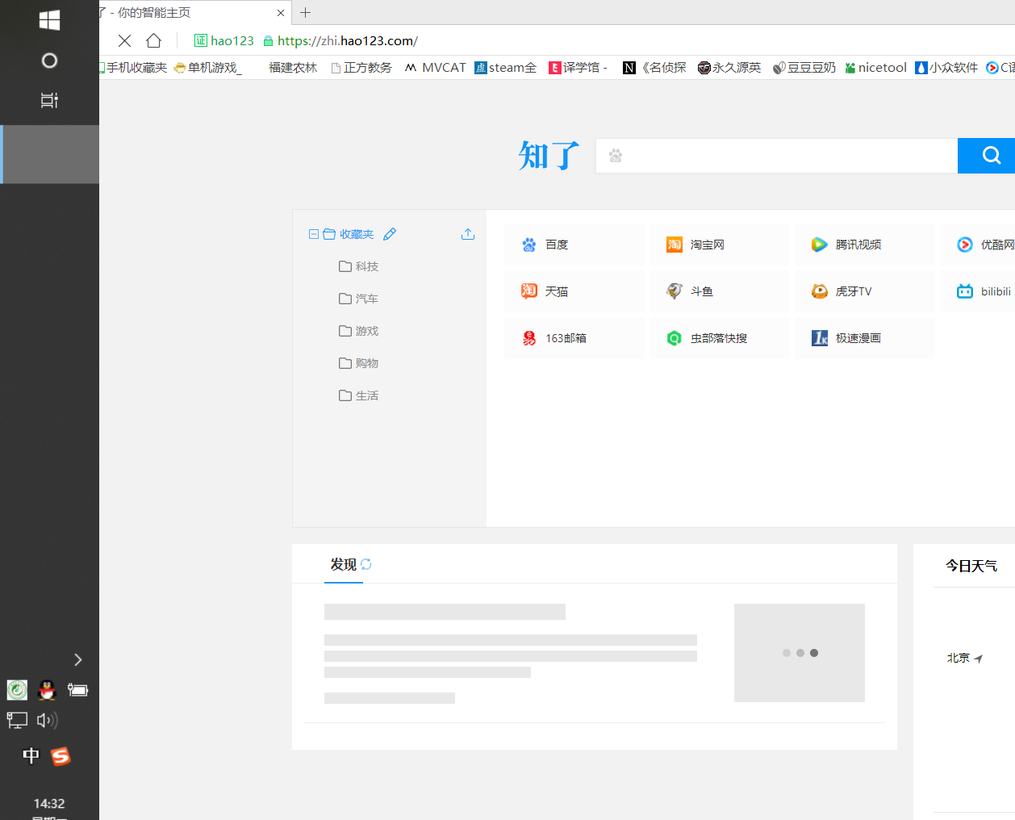Click the favorites upload icon
Viewport: 1015px width, 820px height.
point(468,234)
